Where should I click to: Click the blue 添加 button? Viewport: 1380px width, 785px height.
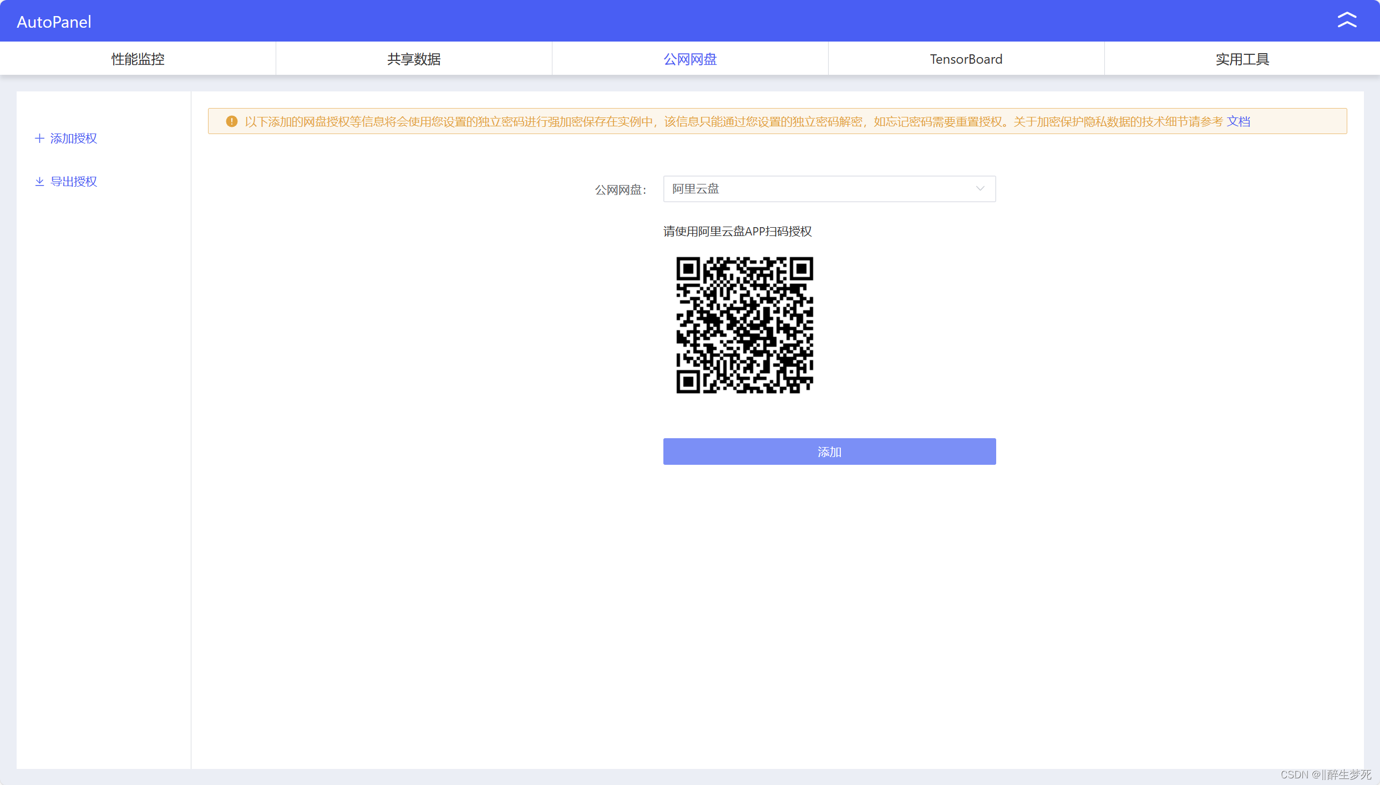pos(829,451)
